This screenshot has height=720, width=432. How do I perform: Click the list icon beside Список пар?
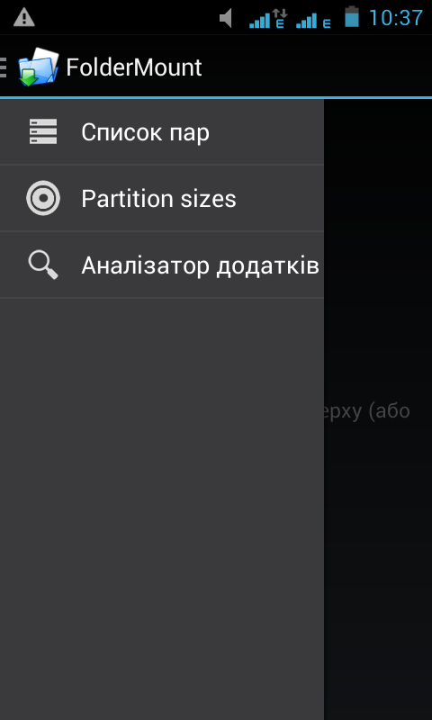pos(43,131)
